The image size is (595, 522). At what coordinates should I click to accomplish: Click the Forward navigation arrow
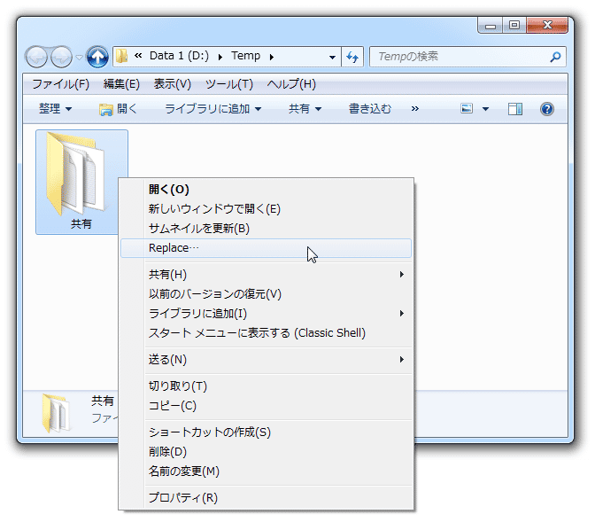pyautogui.click(x=61, y=57)
